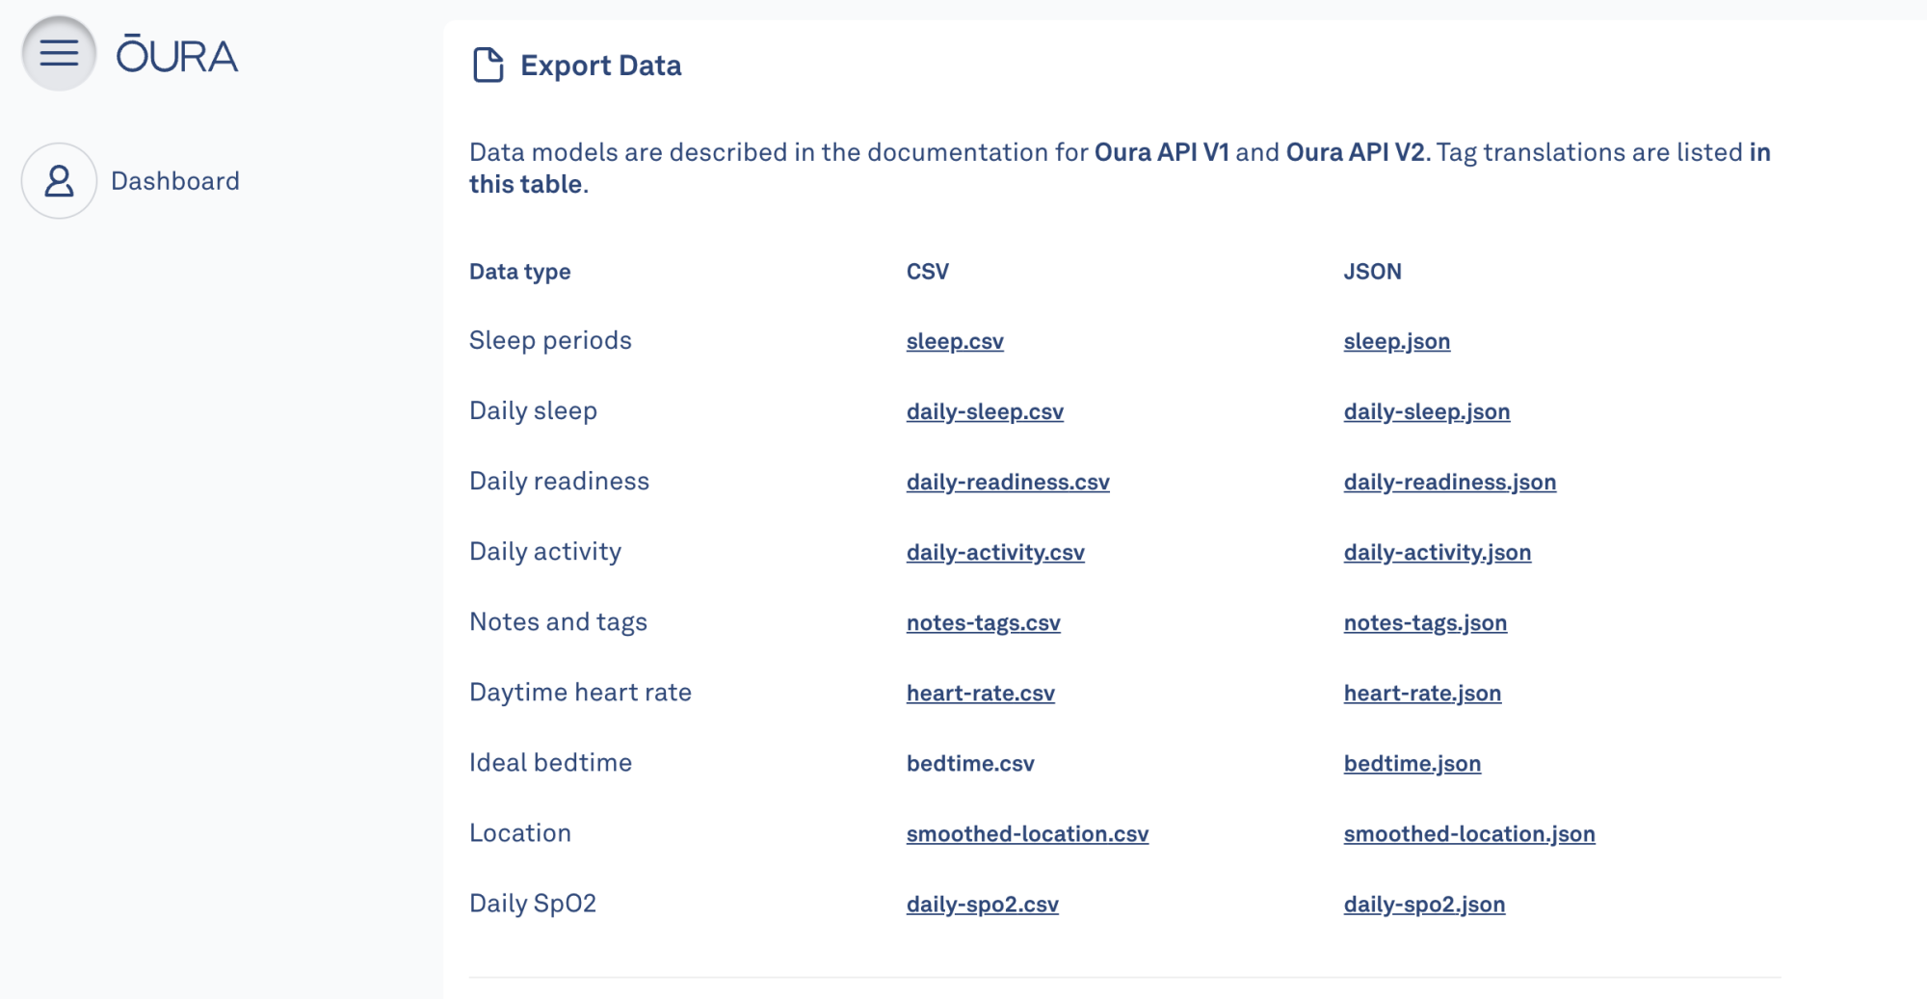Click the 'Daily SpO2' row label
The height and width of the screenshot is (999, 1927).
[x=533, y=903]
